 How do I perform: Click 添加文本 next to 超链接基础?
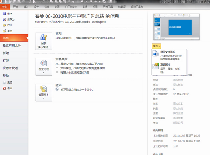tap(178, 118)
